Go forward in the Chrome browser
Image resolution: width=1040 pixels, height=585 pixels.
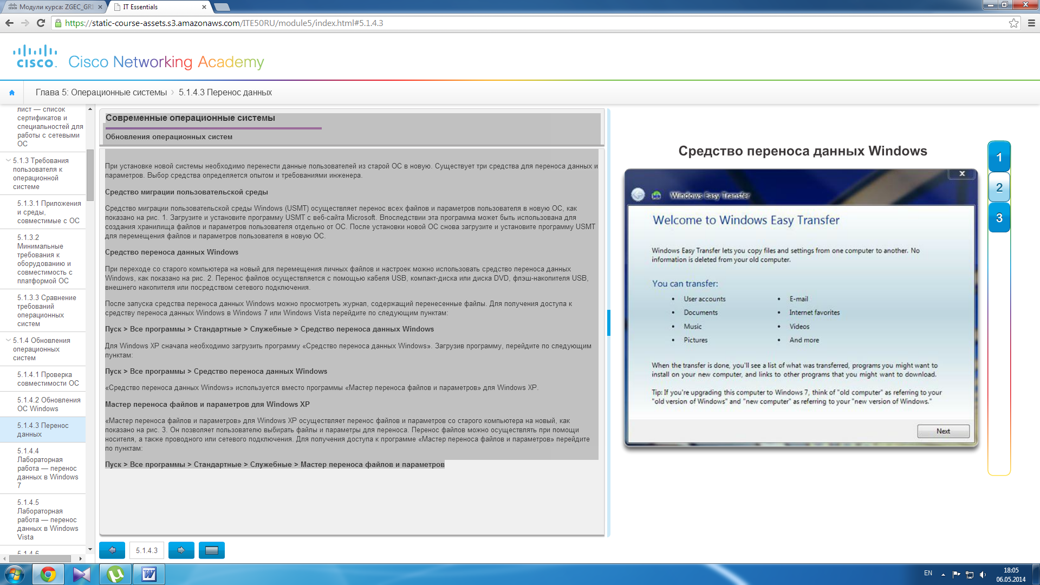coord(25,23)
